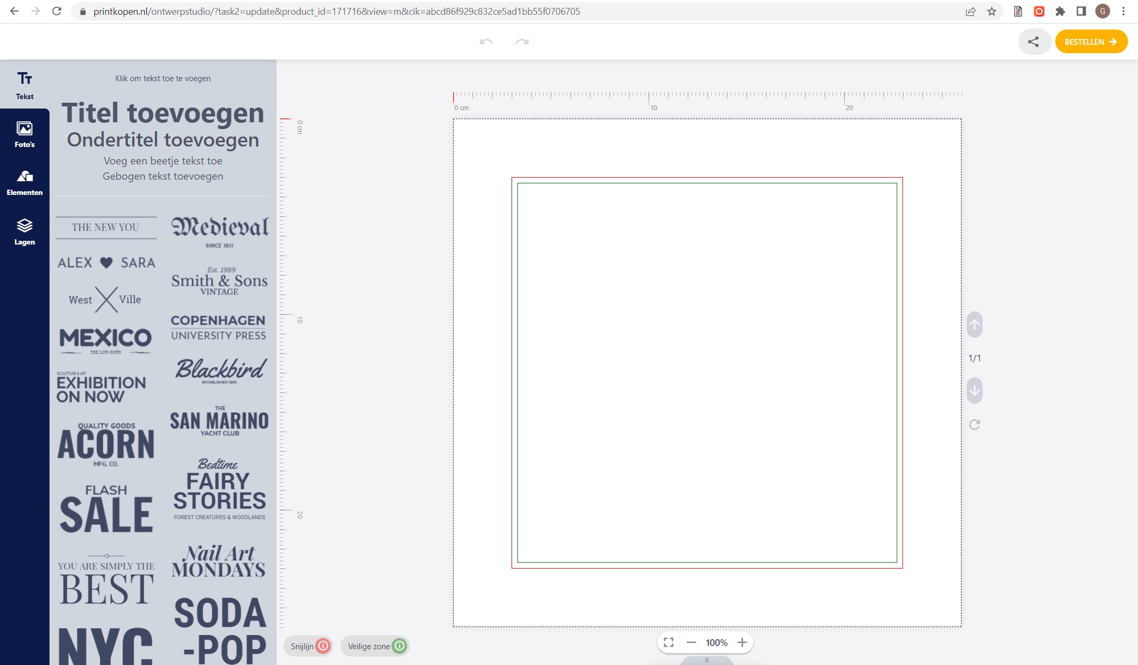Screen dimensions: 1138x665
Task: Insert the EXHIBITION ON NOW template
Action: 101,387
